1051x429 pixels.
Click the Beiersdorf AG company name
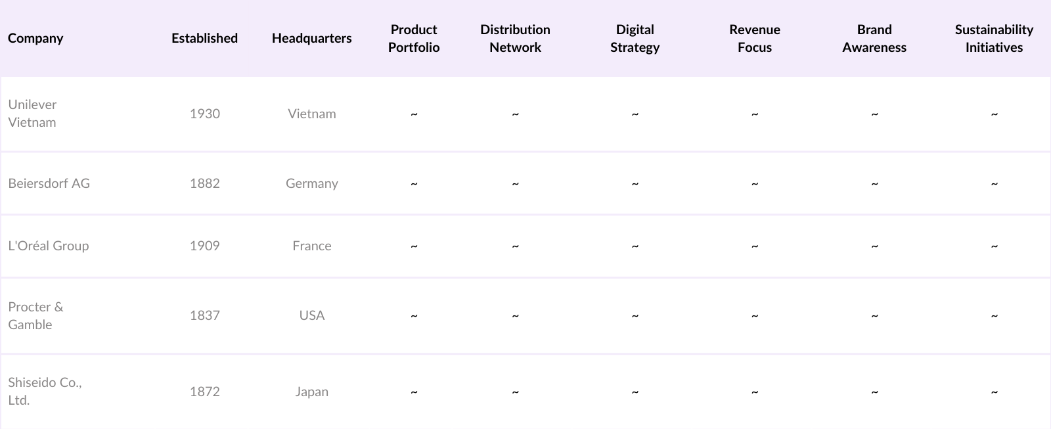pyautogui.click(x=49, y=183)
